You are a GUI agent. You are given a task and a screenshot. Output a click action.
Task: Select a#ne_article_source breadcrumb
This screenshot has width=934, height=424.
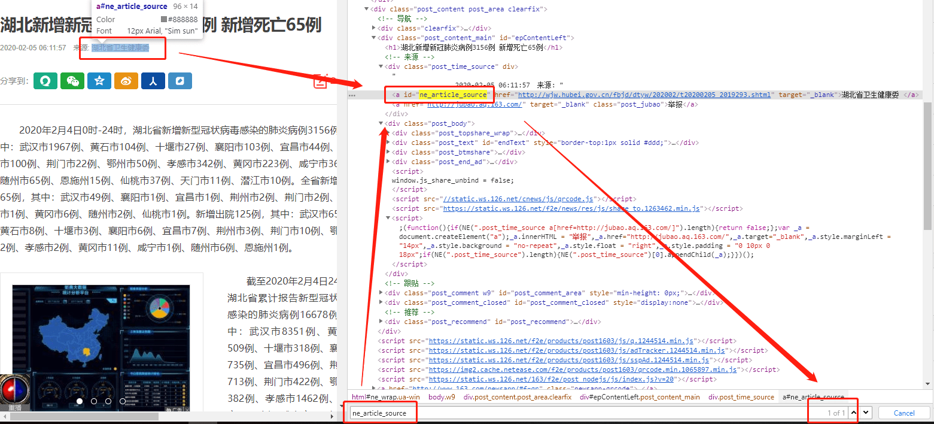(x=814, y=397)
